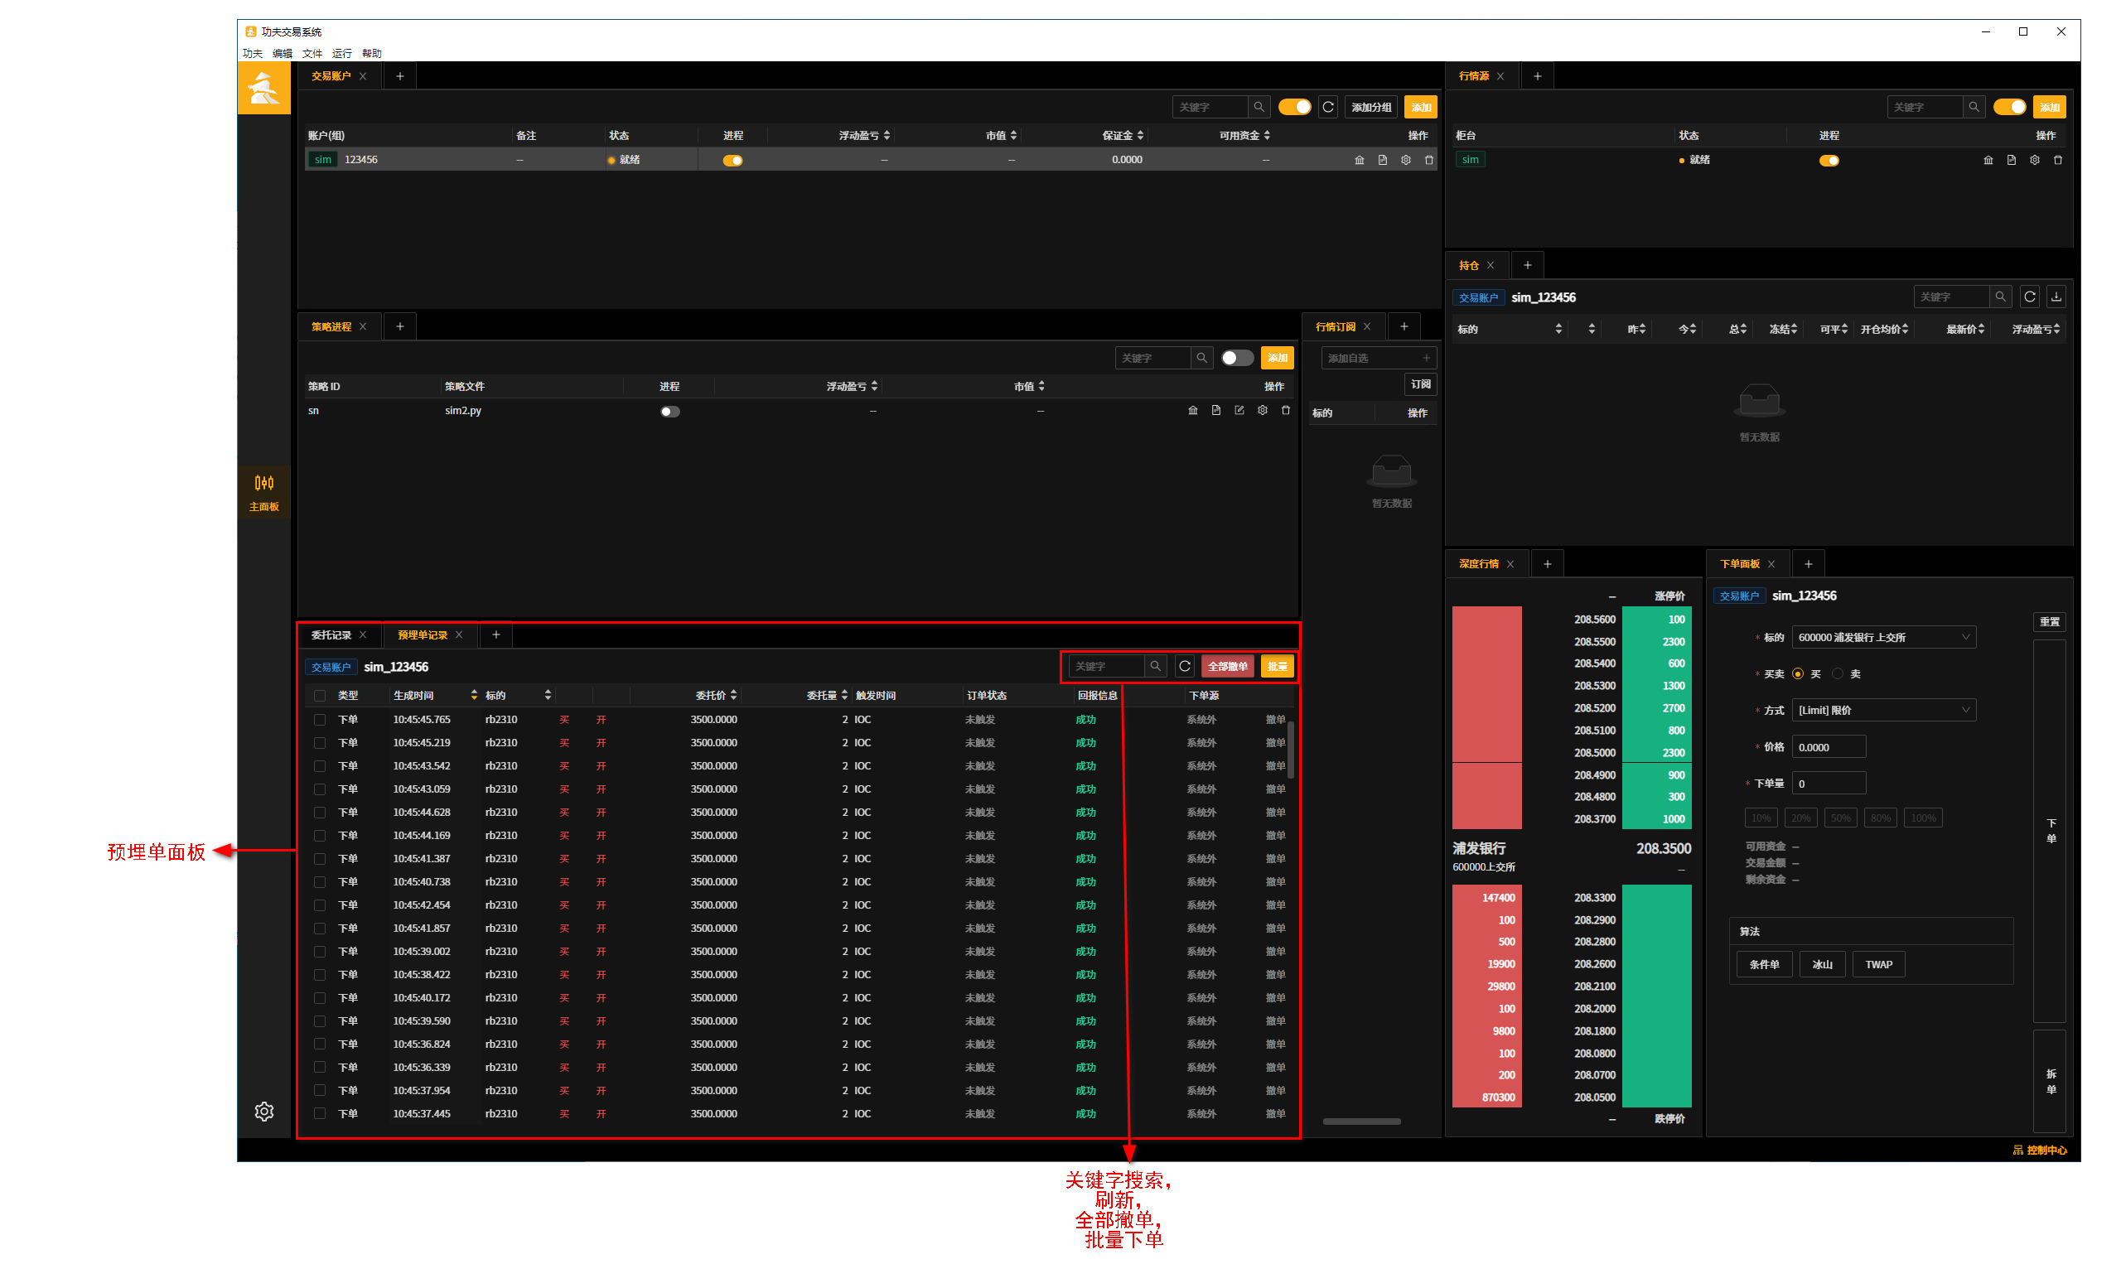The image size is (2126, 1264).
Task: Enable process switch for strategy sn
Action: [x=670, y=412]
